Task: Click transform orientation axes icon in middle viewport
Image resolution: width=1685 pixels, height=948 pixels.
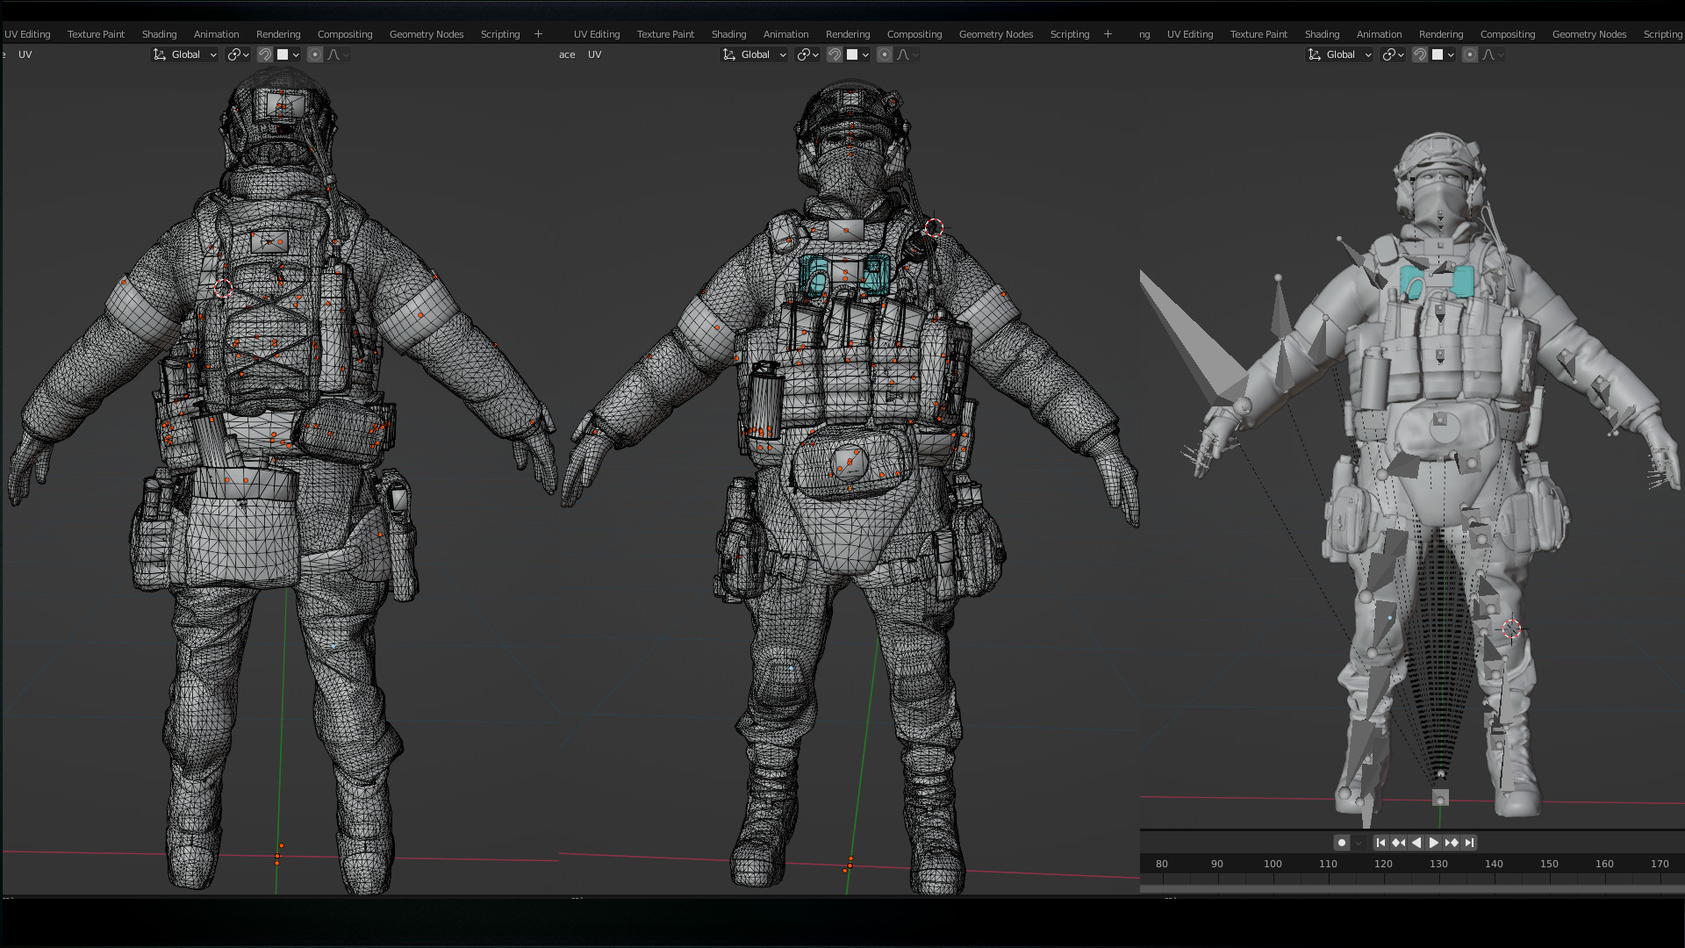Action: pos(729,54)
